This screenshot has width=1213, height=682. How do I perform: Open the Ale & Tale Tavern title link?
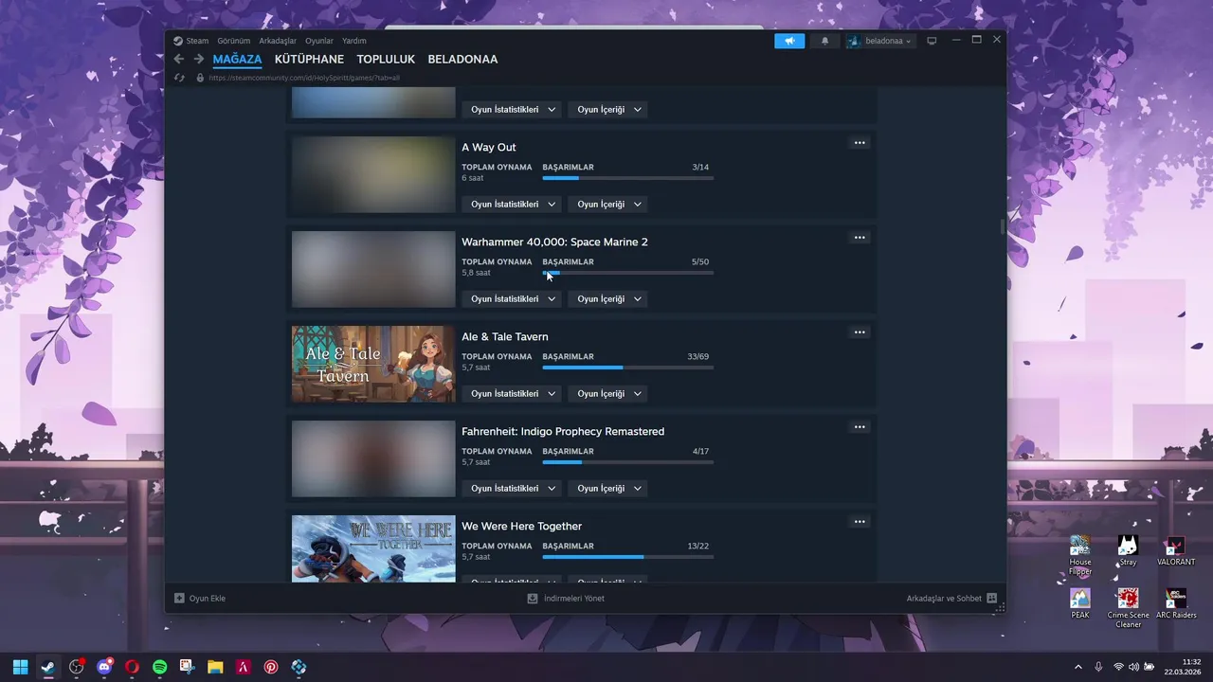click(505, 336)
